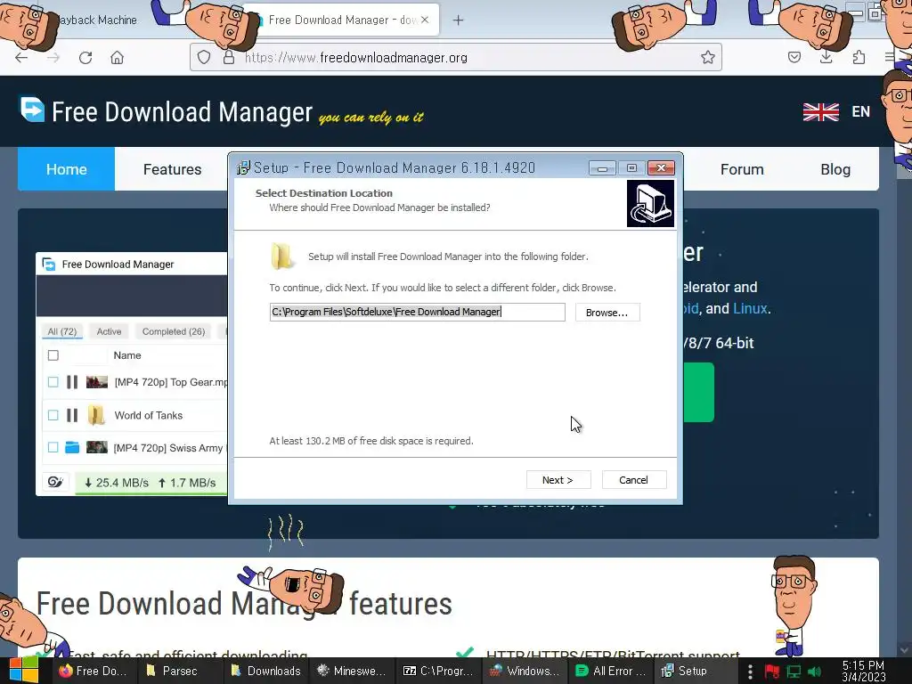The width and height of the screenshot is (912, 684).
Task: Click the network monitor tray icon
Action: (794, 672)
